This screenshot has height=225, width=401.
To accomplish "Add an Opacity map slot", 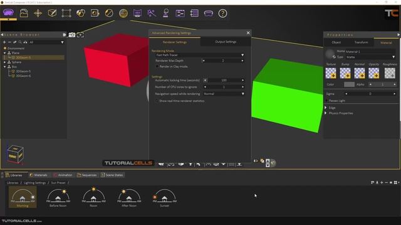I will pos(373,73).
